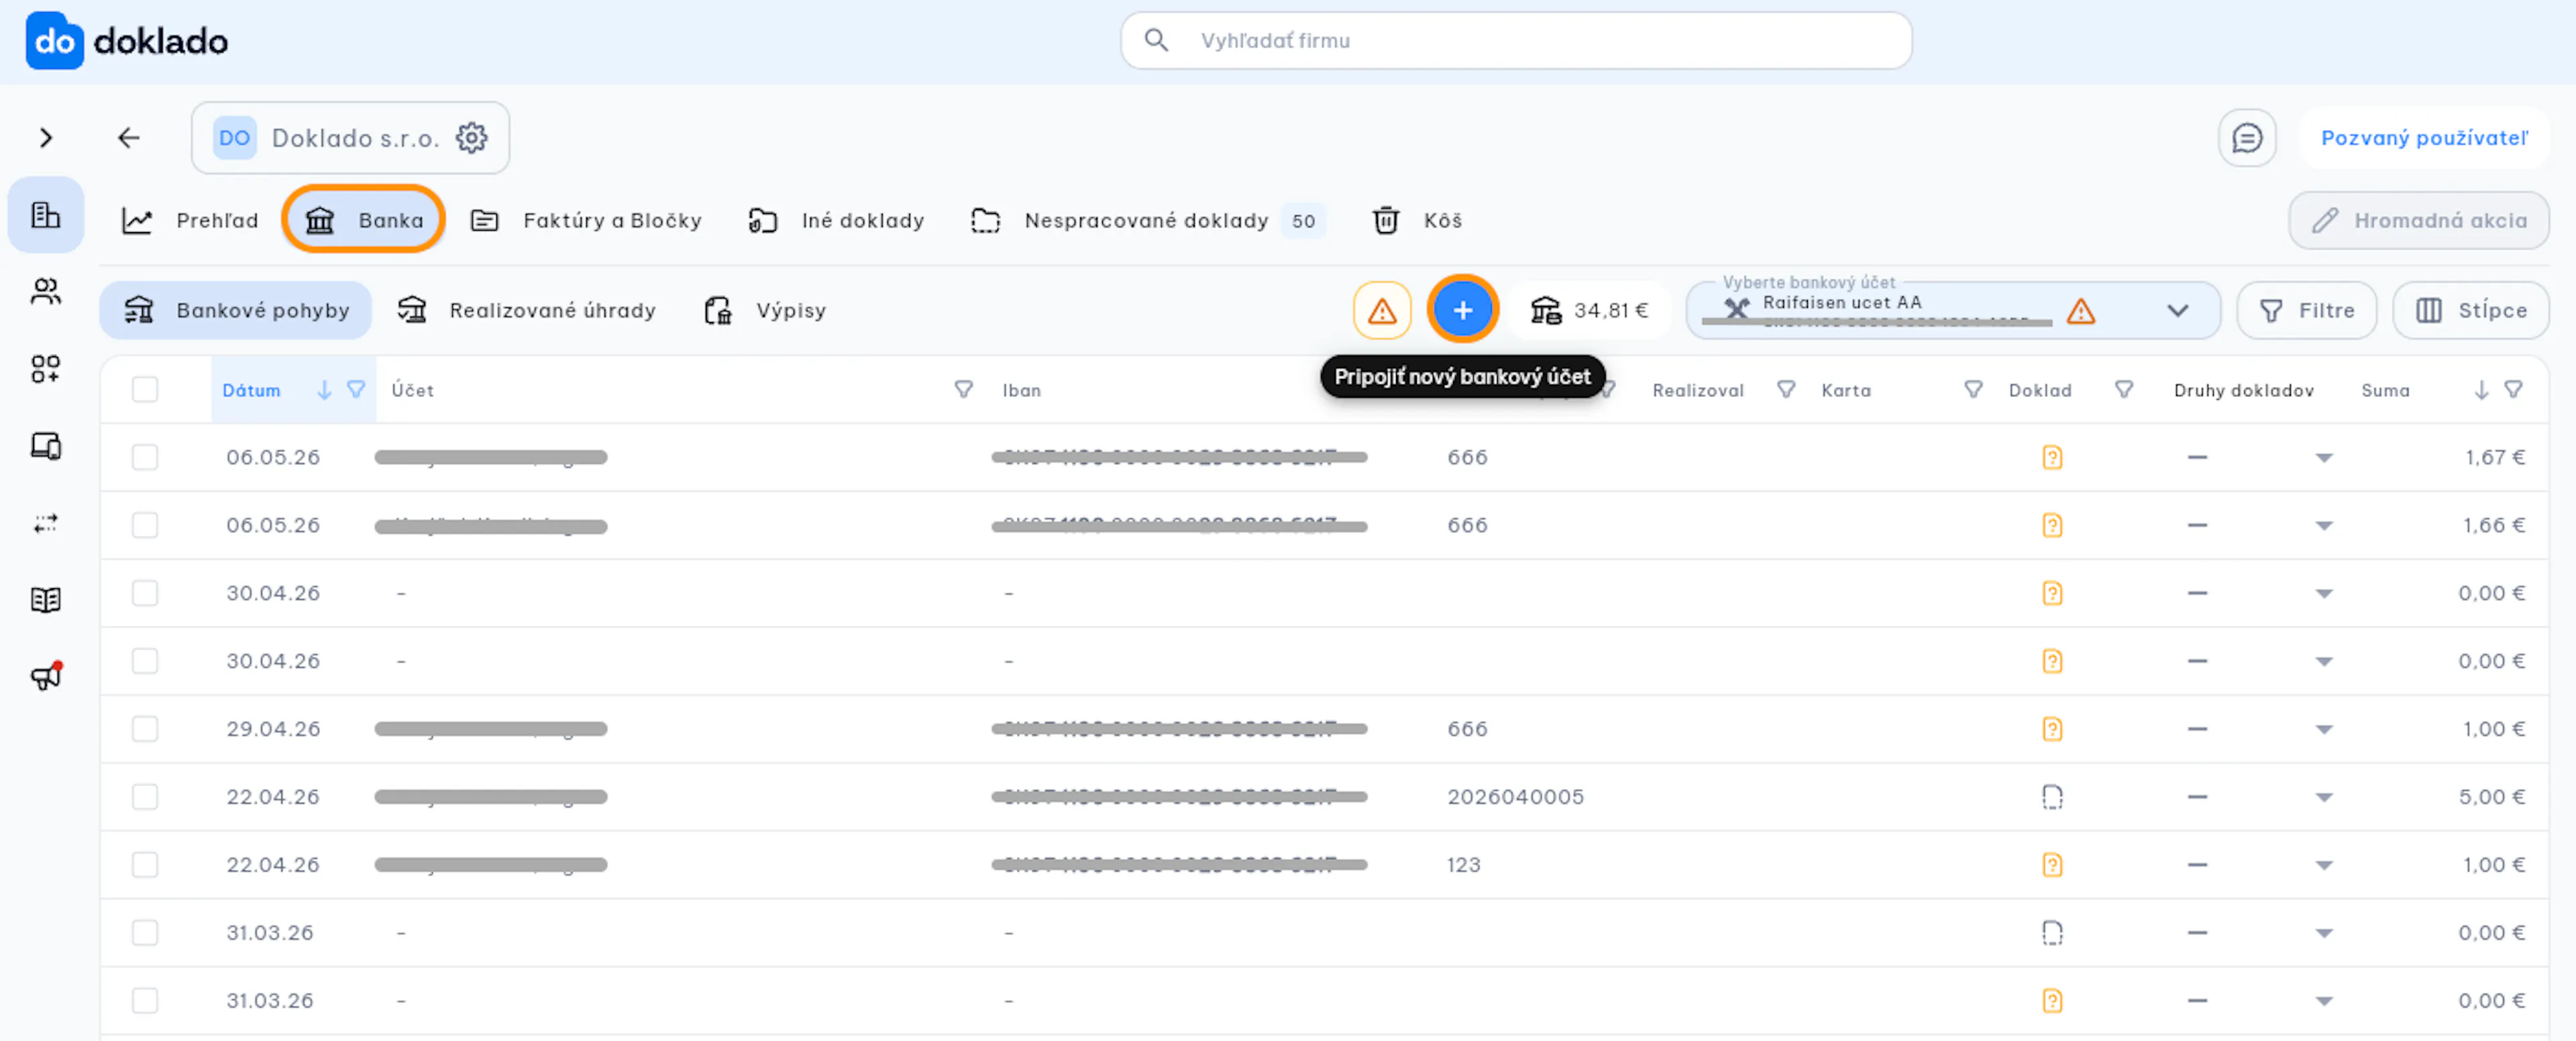Open Doklado s.r.o. company settings gear
2576x1041 pixels.
pyautogui.click(x=472, y=138)
